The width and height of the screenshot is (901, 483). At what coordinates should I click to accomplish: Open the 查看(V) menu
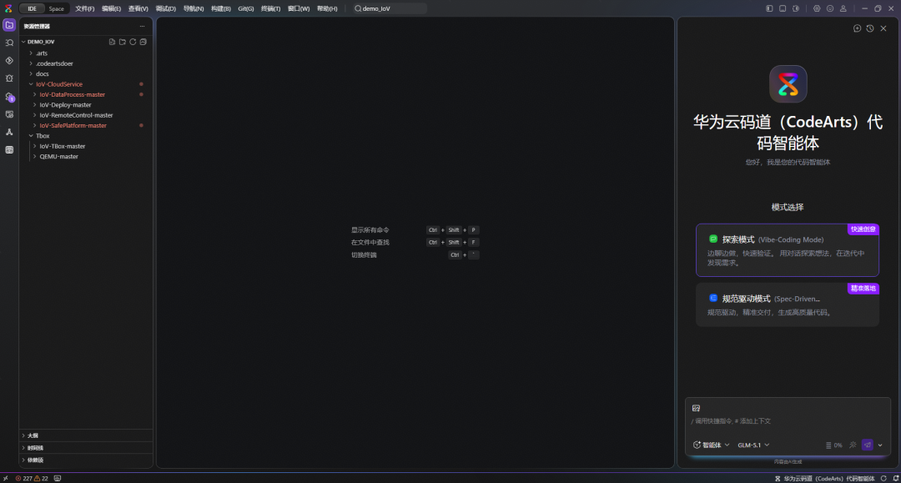click(138, 8)
